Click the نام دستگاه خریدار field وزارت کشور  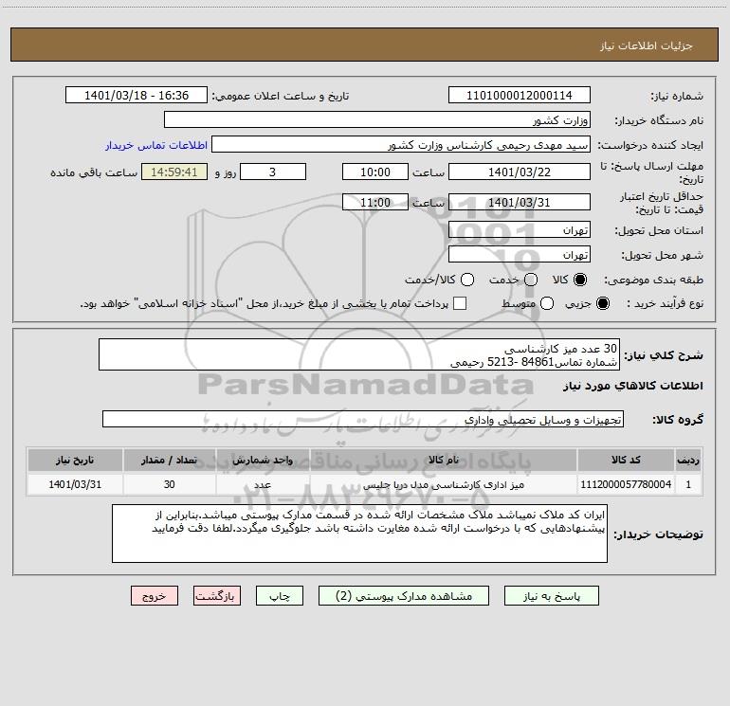(377, 120)
